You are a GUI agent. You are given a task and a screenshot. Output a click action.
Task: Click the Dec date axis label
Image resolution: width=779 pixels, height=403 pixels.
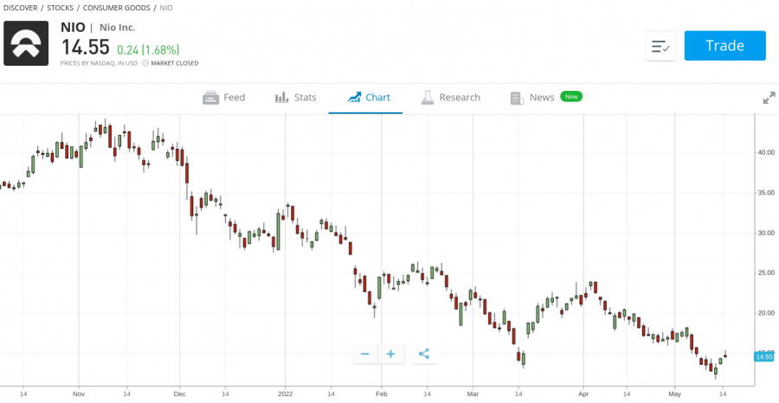pyautogui.click(x=180, y=394)
